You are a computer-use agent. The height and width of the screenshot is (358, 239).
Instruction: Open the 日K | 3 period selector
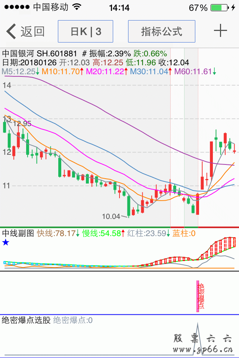pyautogui.click(x=86, y=31)
